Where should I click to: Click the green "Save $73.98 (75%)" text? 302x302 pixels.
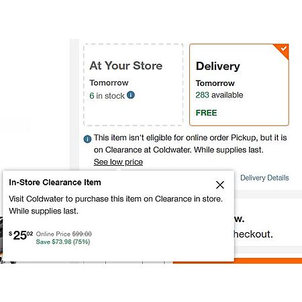click(63, 242)
